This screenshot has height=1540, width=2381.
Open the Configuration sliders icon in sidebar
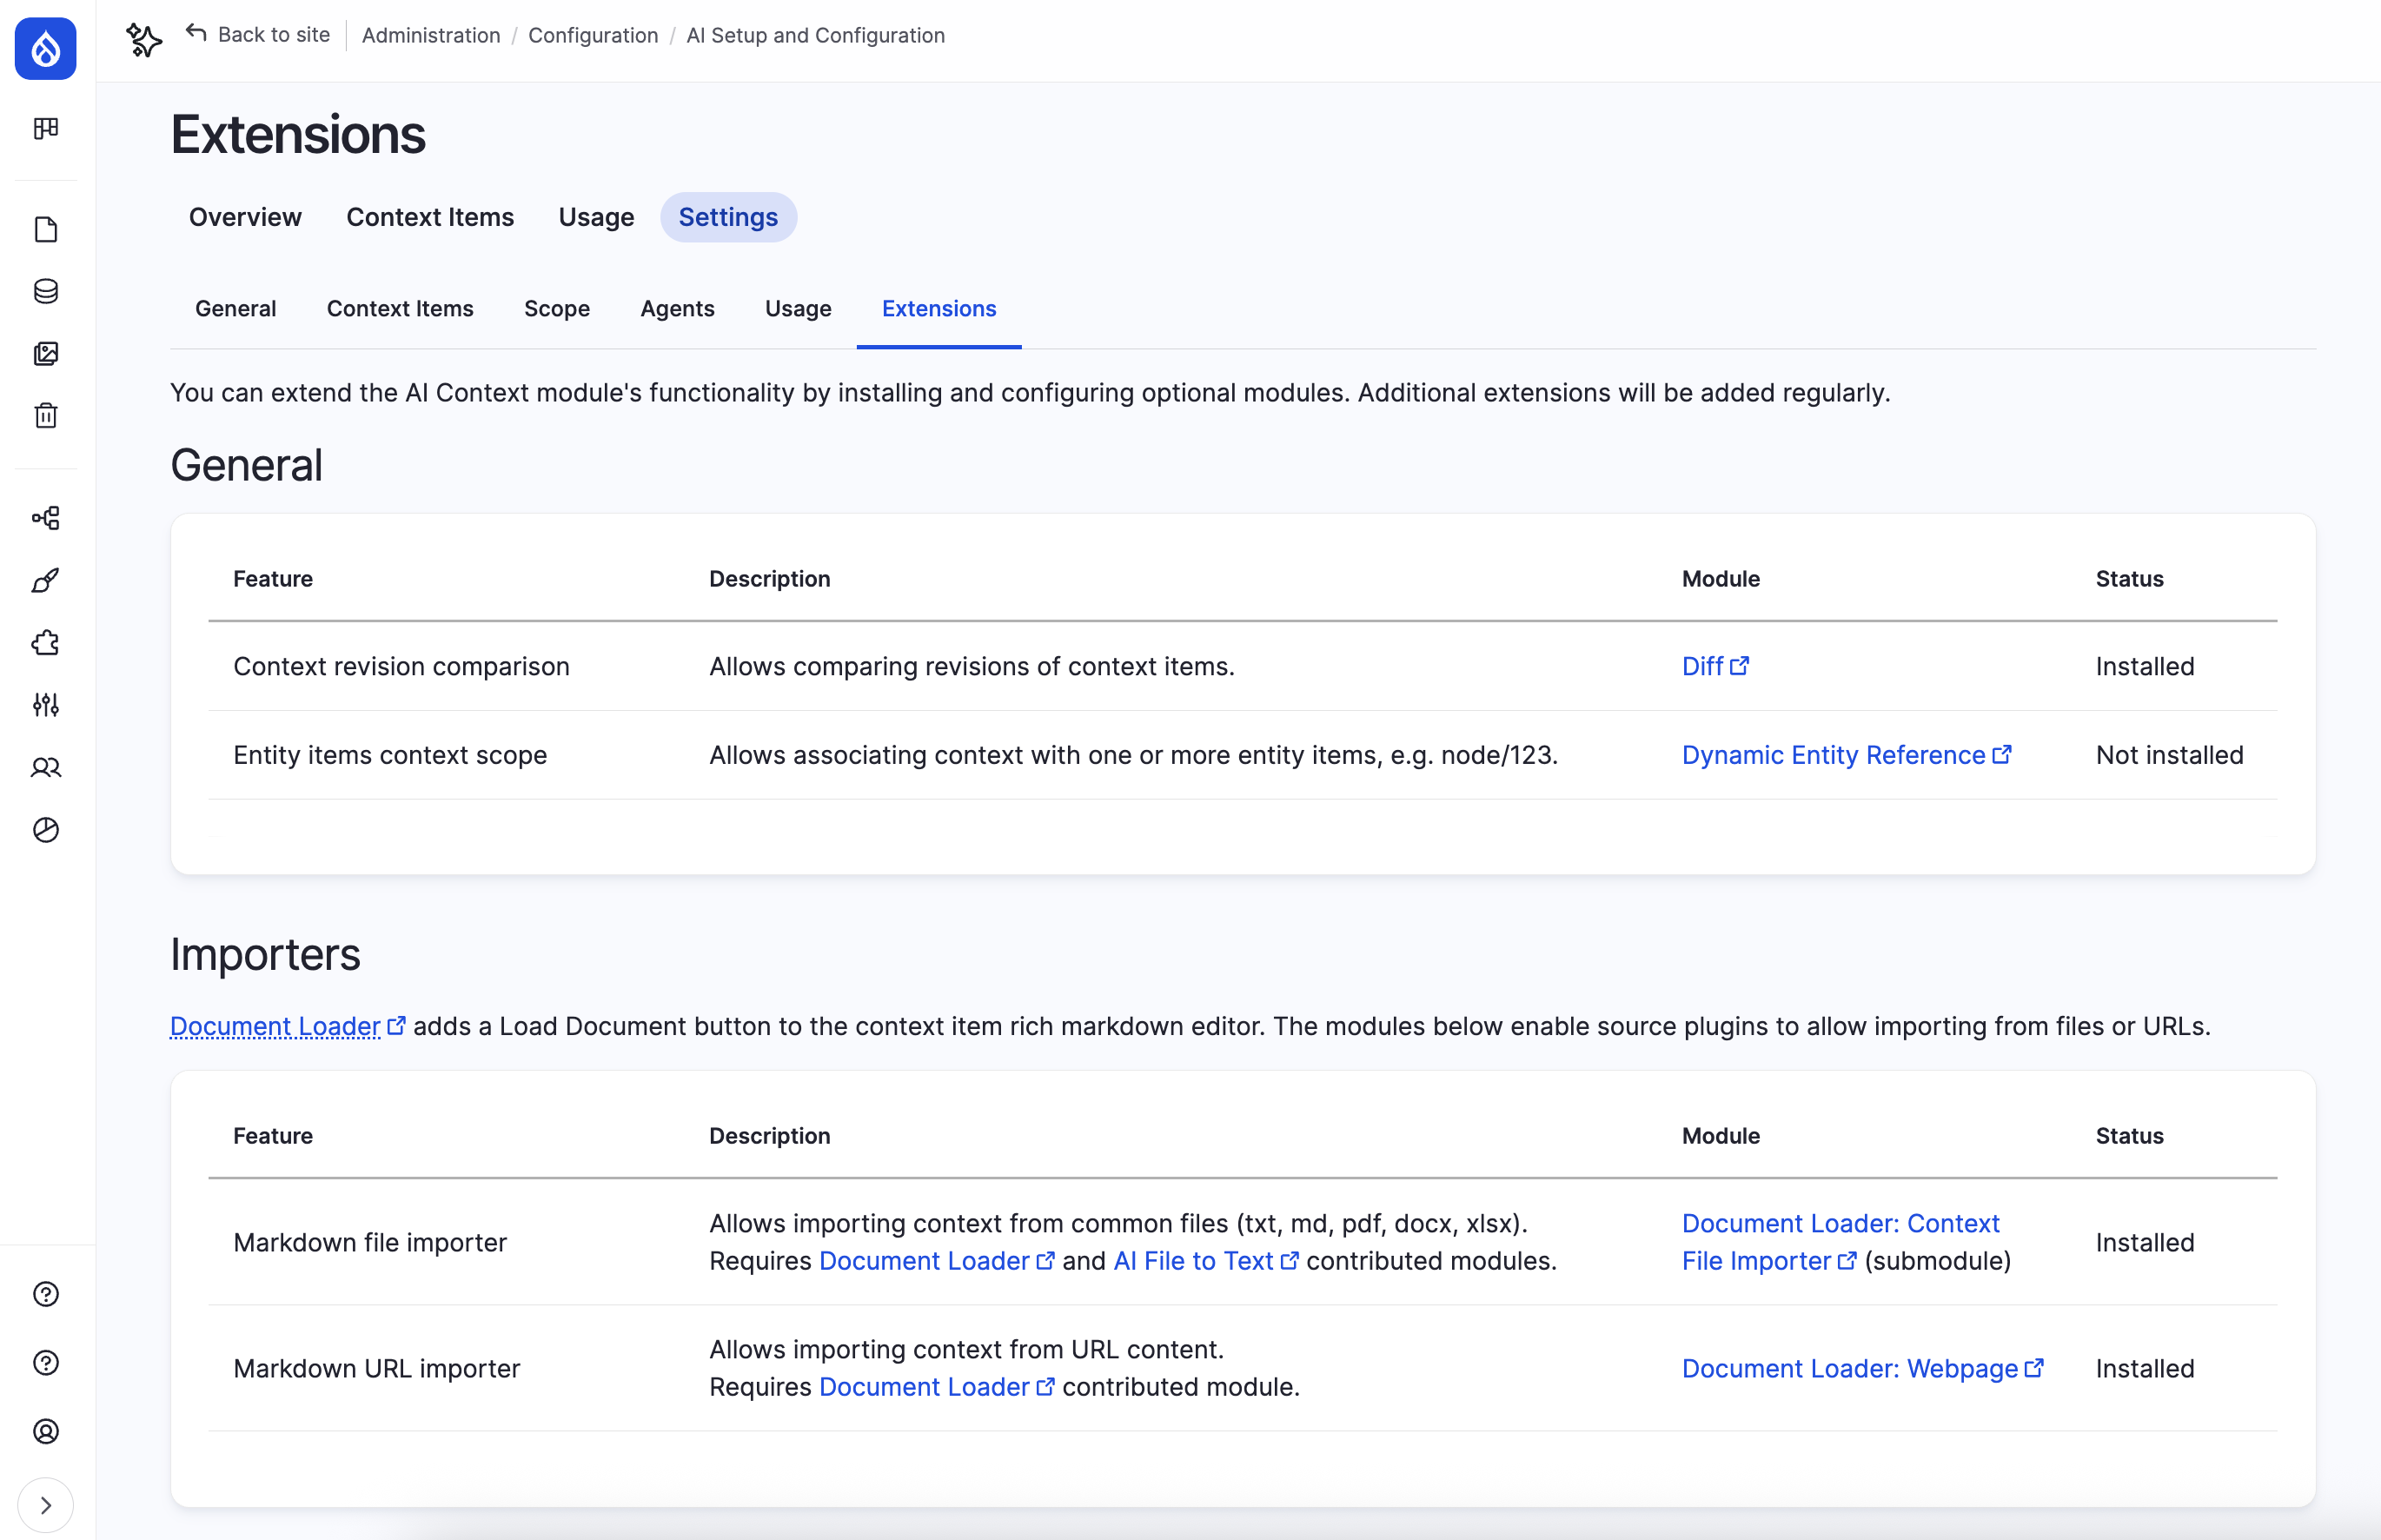[x=46, y=705]
